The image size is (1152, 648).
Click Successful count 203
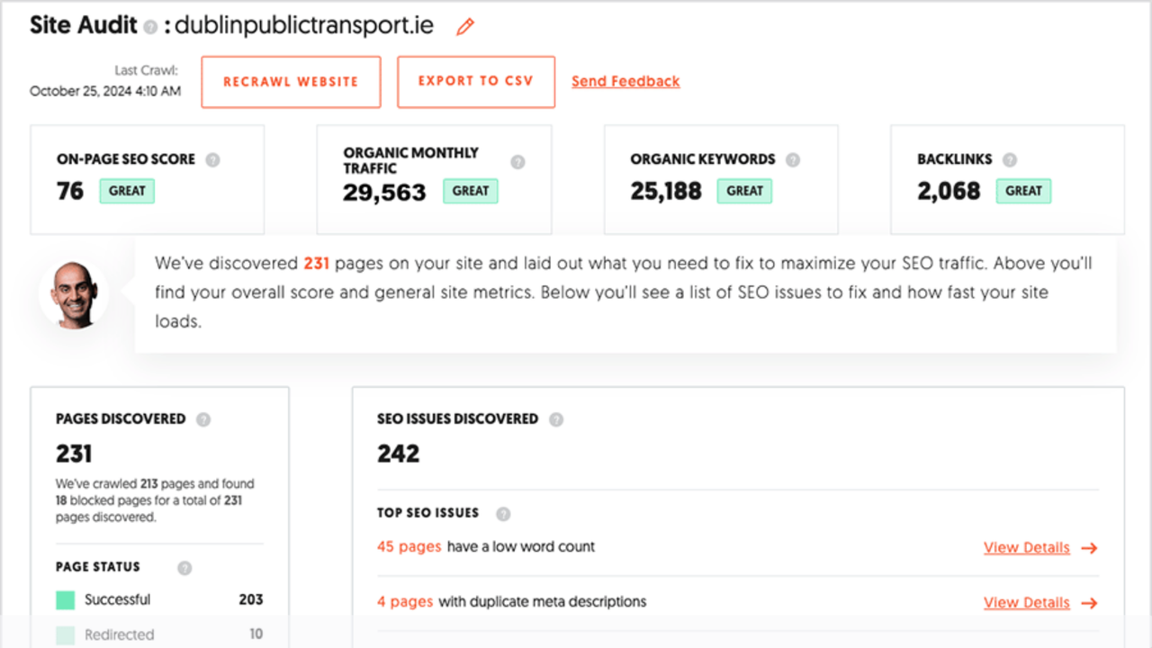(251, 599)
